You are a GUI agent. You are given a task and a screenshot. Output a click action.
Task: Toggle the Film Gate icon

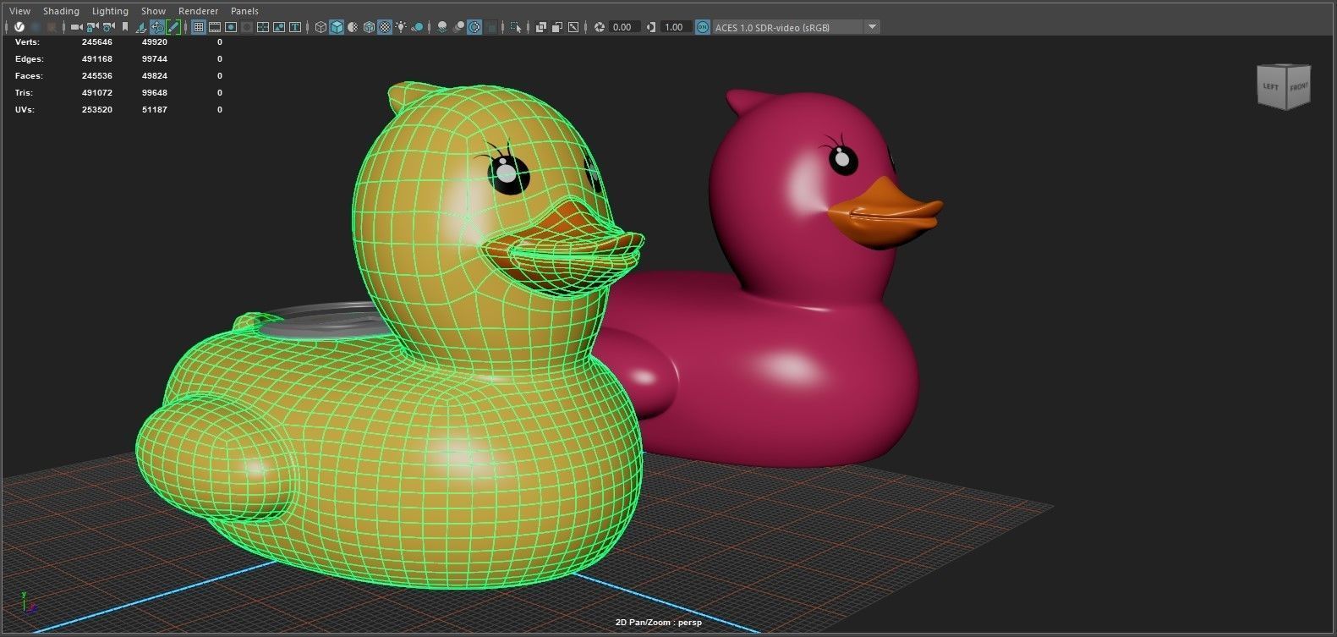[x=215, y=27]
